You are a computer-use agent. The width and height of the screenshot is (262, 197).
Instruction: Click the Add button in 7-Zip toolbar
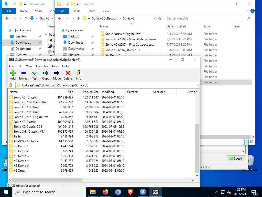[x=13, y=75]
